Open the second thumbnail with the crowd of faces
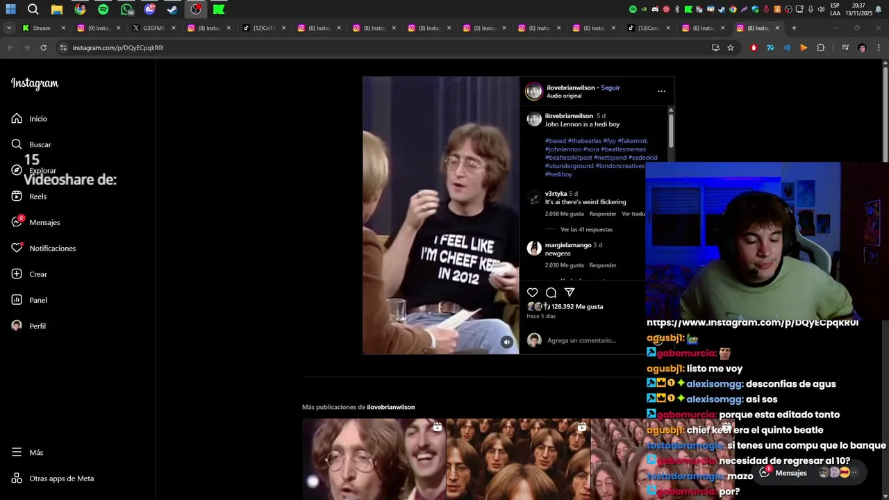Screen dimensions: 889x500 click(x=518, y=459)
